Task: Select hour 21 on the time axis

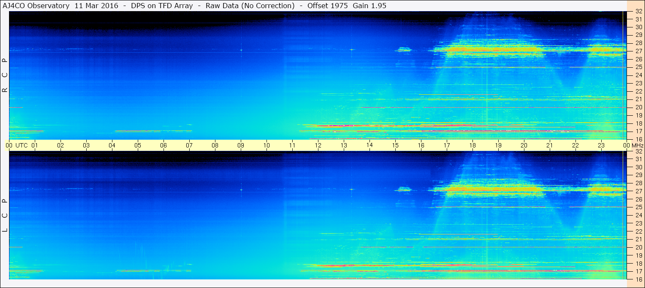Action: tap(550, 145)
